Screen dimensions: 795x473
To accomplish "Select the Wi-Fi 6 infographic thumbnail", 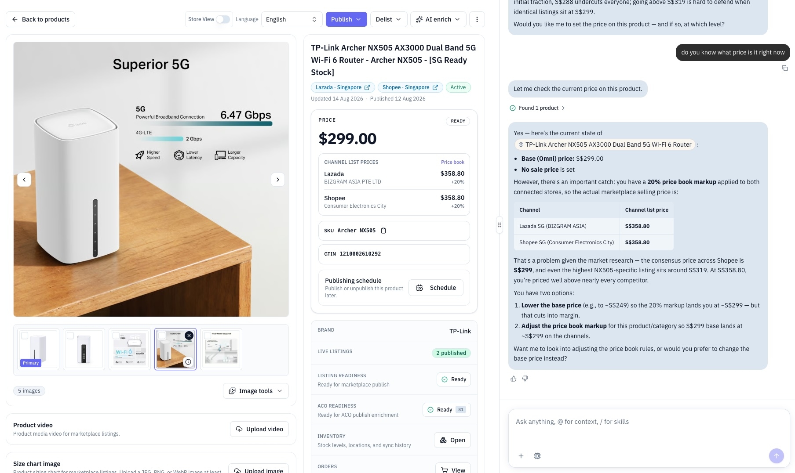I will tap(130, 349).
